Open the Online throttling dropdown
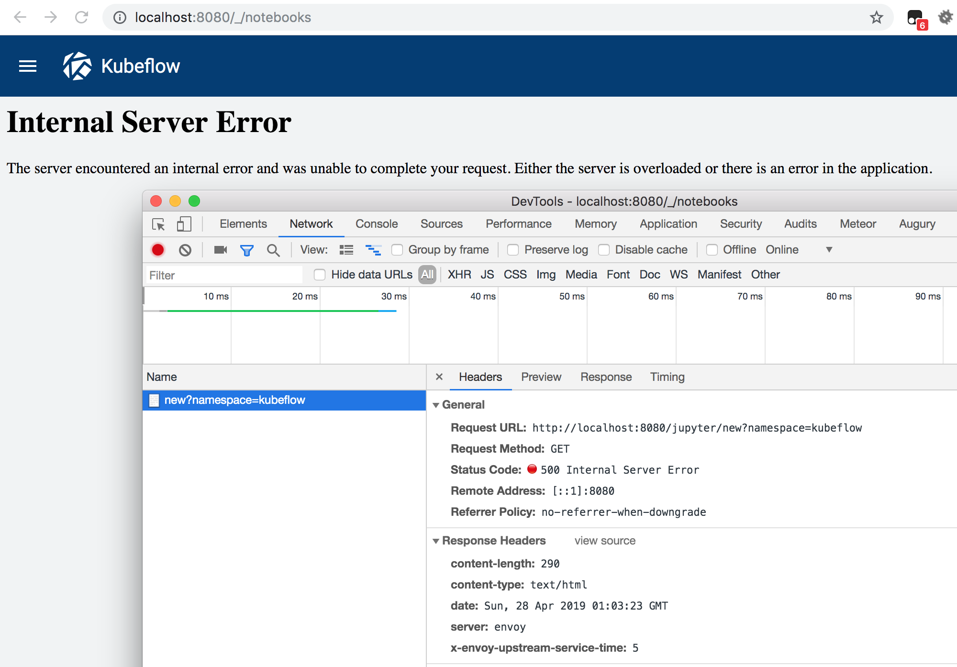Viewport: 957px width, 667px height. tap(799, 250)
